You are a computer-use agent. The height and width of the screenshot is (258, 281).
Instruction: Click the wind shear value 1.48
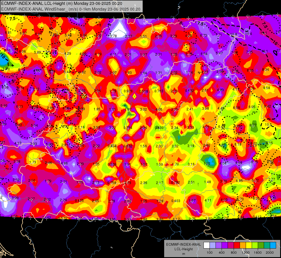click(208, 182)
